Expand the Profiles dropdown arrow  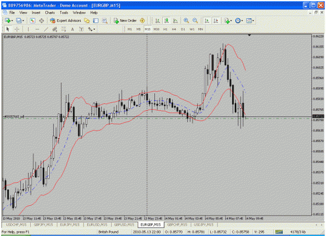tap(23, 21)
